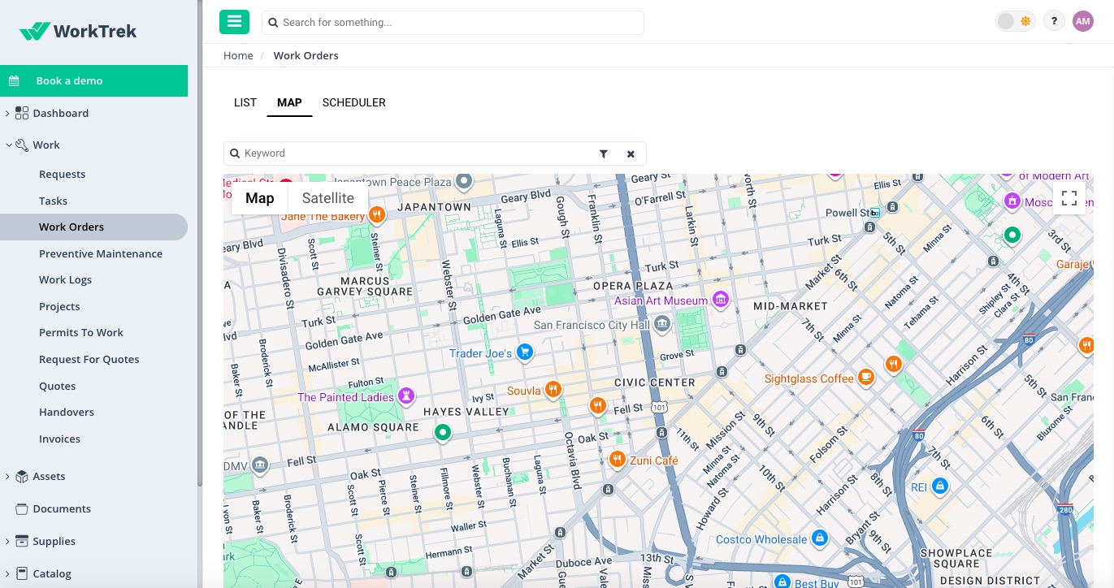Open the help question mark icon
1114x588 pixels.
click(x=1054, y=20)
